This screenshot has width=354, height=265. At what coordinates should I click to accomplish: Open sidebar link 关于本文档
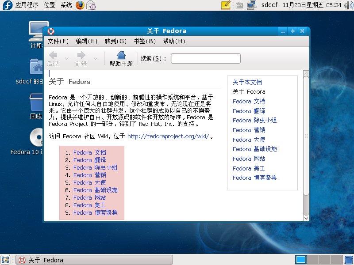[247, 82]
